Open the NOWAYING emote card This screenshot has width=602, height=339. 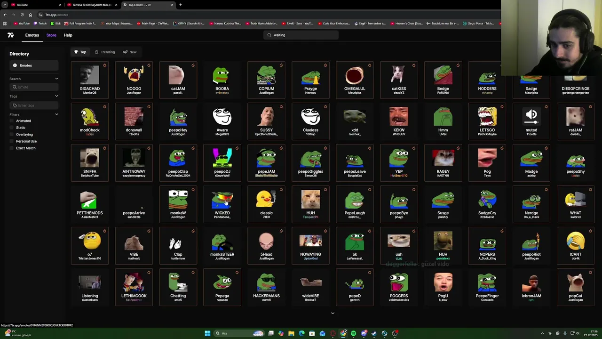pyautogui.click(x=310, y=246)
